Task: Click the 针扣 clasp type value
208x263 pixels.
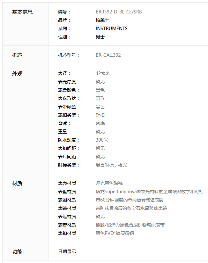Action: pyautogui.click(x=100, y=115)
